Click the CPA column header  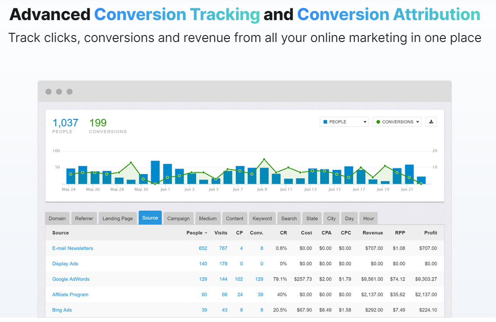pos(326,233)
